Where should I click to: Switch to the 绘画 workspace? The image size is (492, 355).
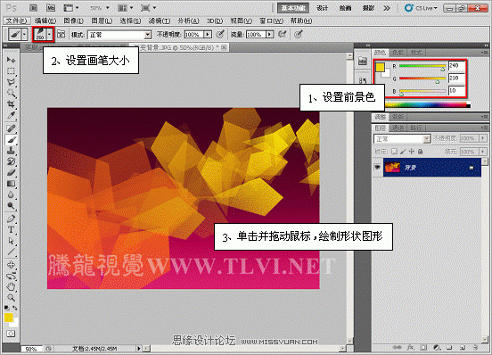(x=345, y=8)
